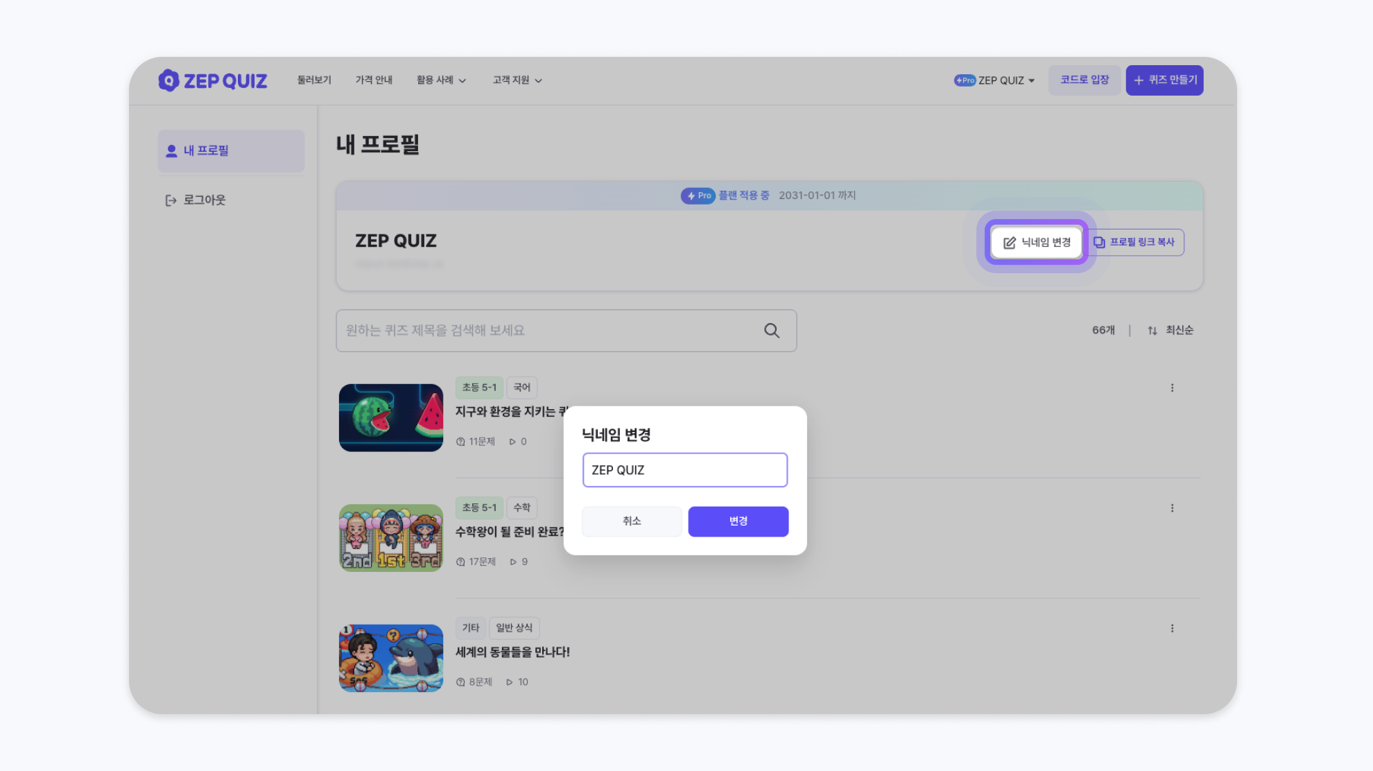This screenshot has width=1373, height=771.
Task: Click the 로그아웃 sidebar item
Action: [196, 200]
